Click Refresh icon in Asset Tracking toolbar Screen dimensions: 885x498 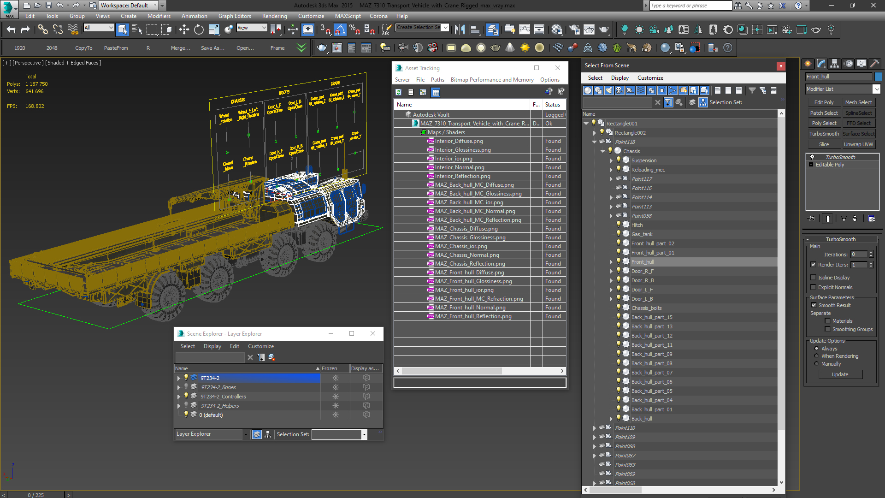(398, 92)
